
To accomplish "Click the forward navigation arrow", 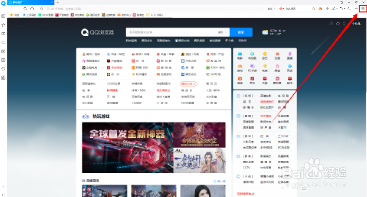I will pos(18,9).
